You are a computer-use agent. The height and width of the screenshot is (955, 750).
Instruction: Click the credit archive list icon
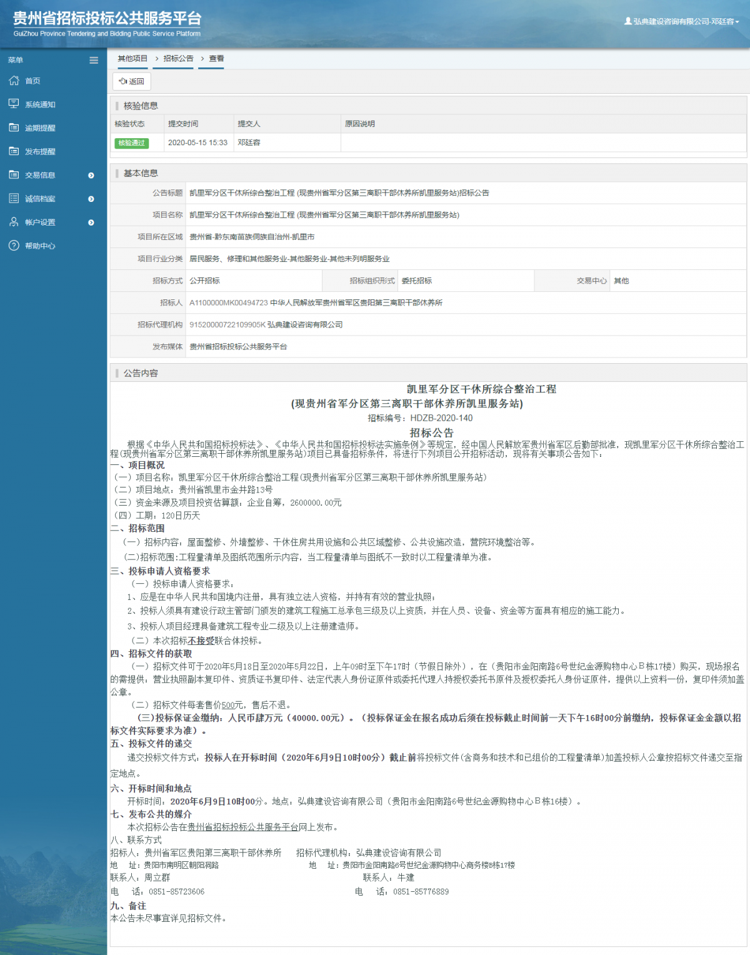click(x=14, y=199)
